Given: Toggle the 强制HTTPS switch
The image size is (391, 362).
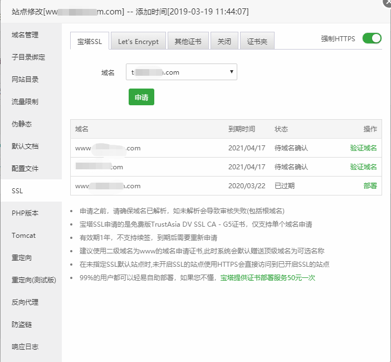Looking at the screenshot, I should click(x=372, y=38).
